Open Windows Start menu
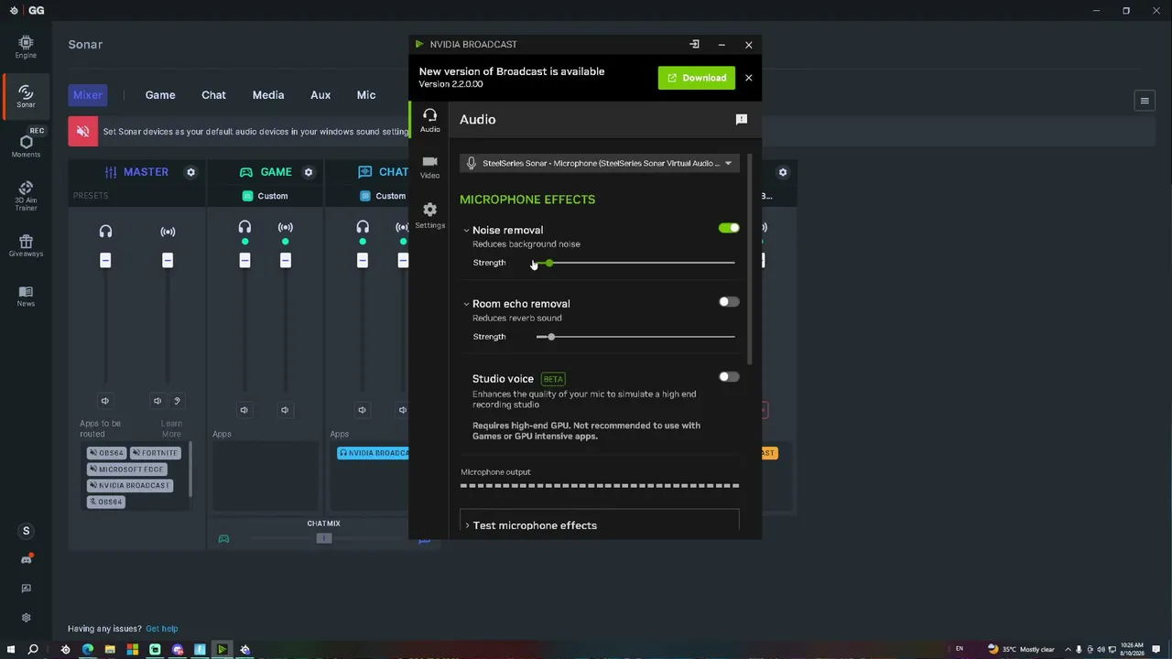1172x659 pixels. [x=12, y=649]
